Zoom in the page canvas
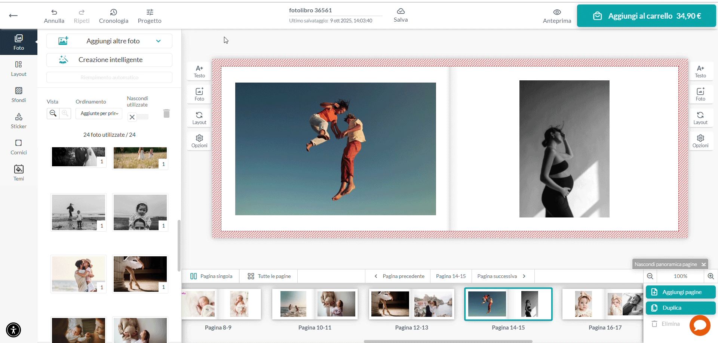Viewport: 718px width, 343px height. (x=711, y=276)
